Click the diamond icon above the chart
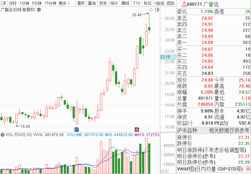 point(151,10)
